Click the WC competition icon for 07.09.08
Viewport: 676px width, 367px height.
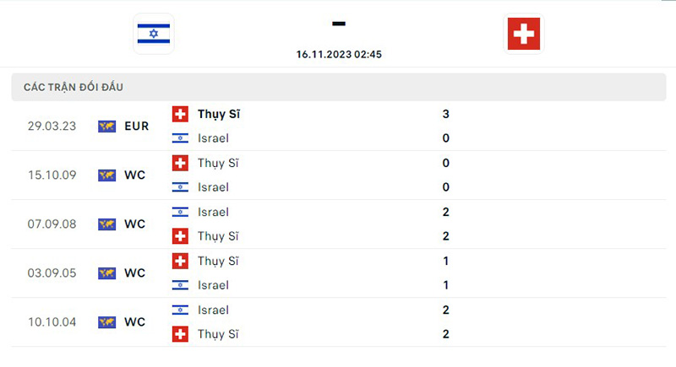pos(106,224)
